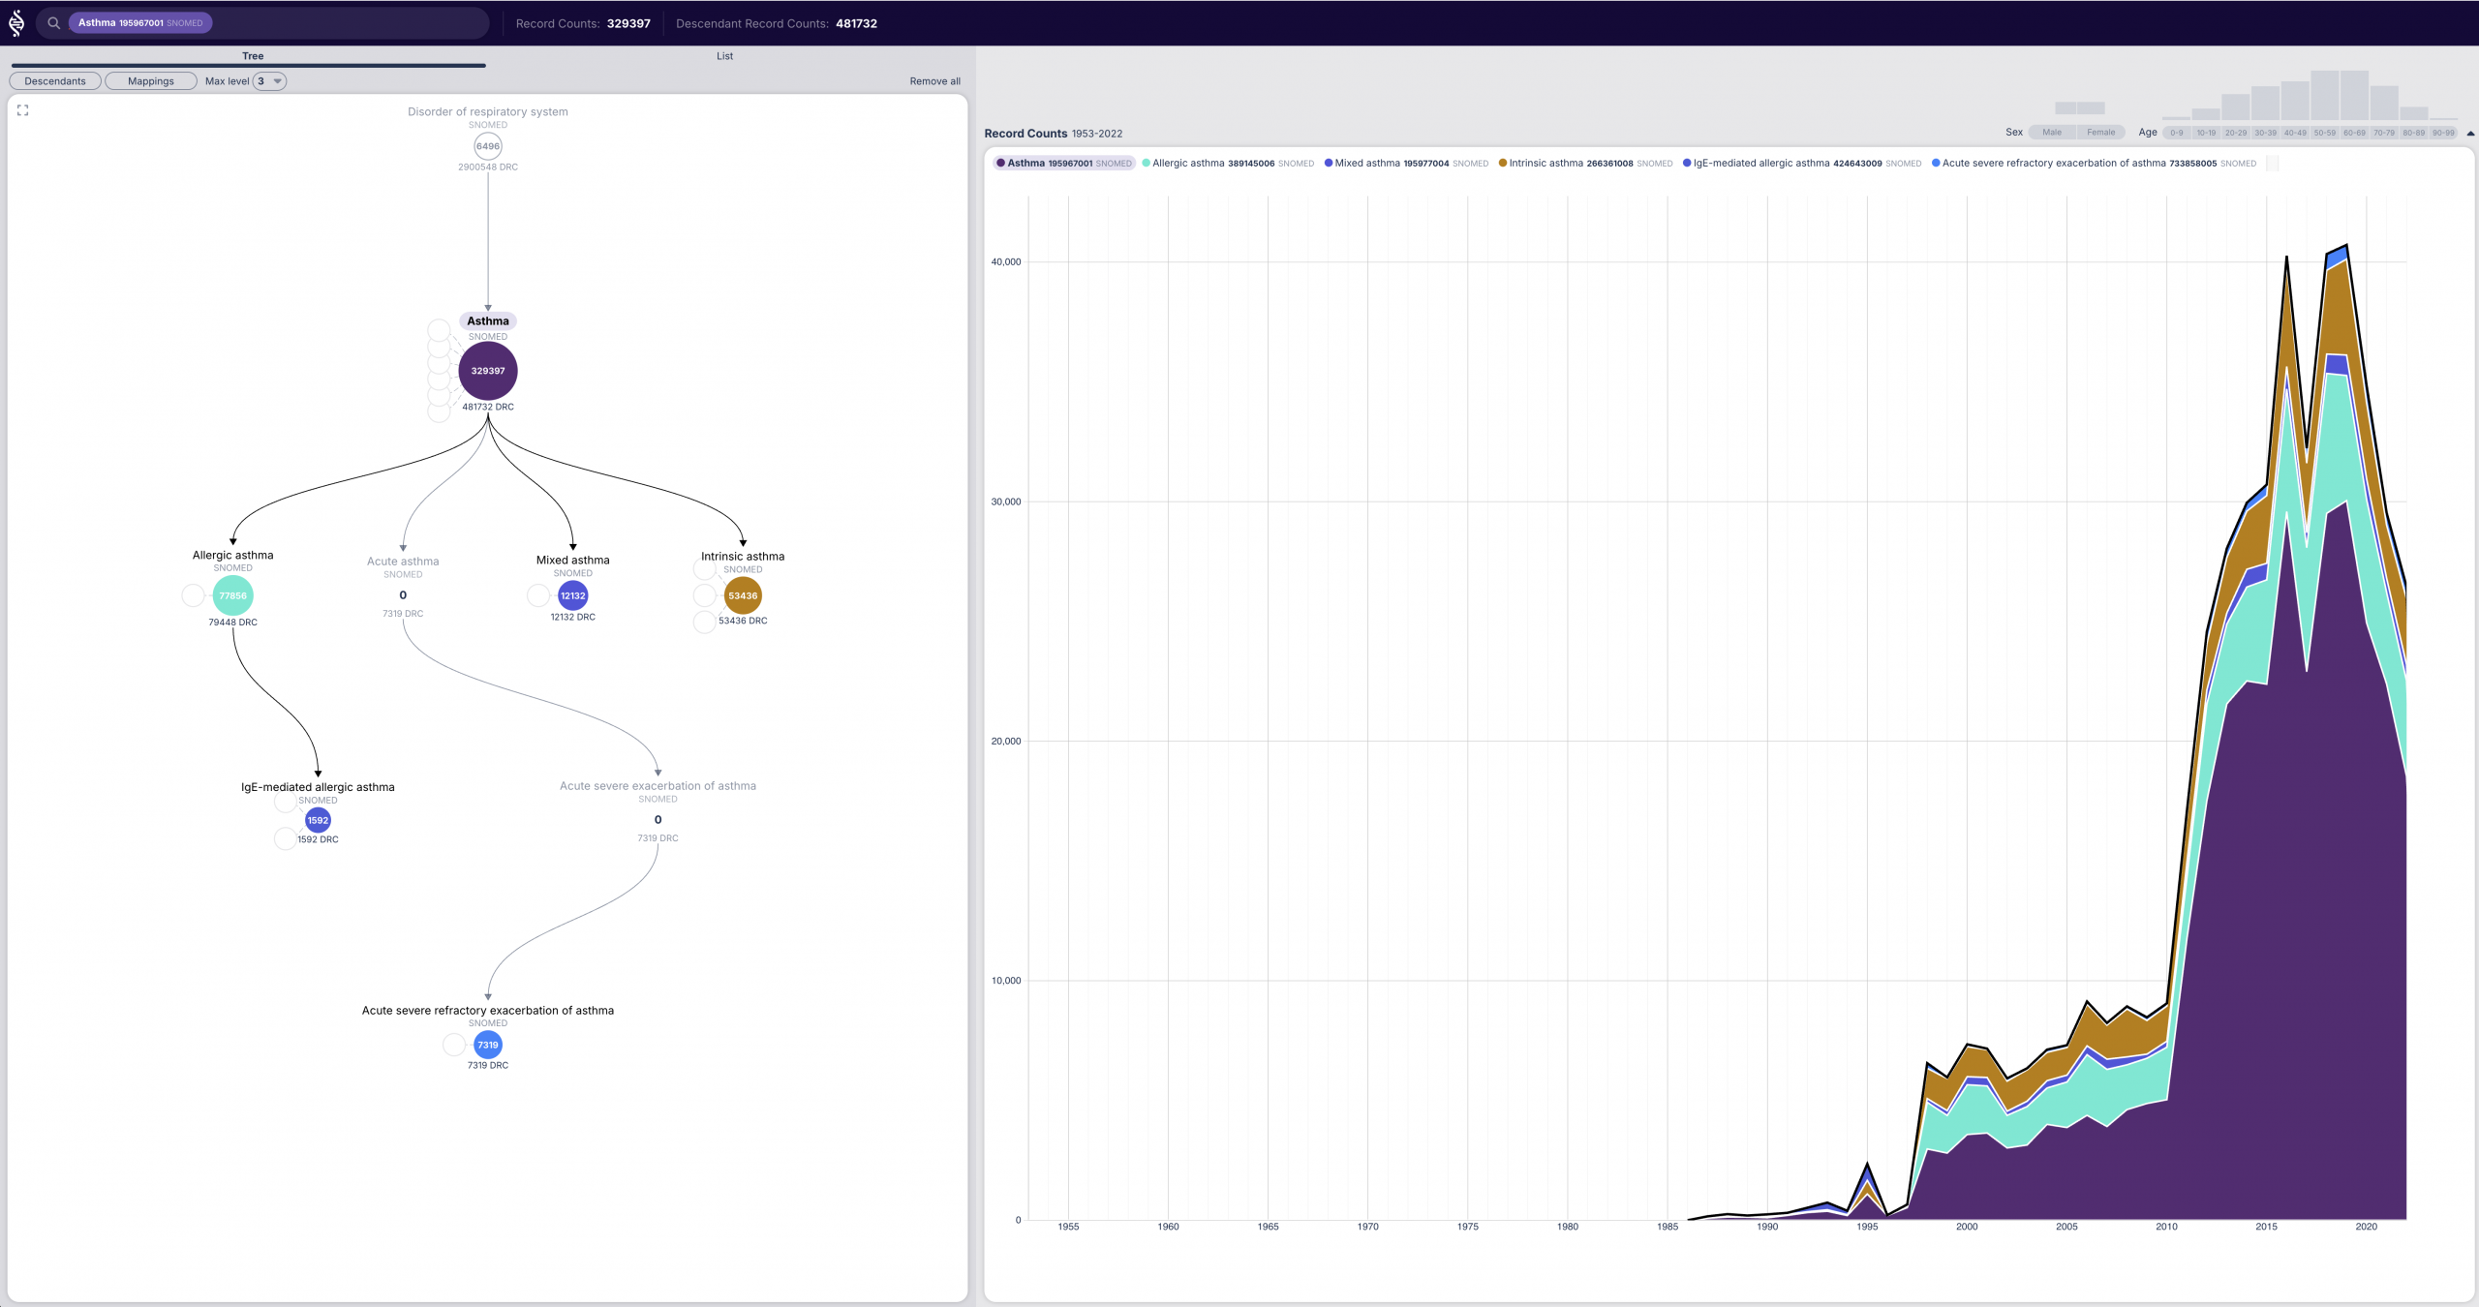2479x1307 pixels.
Task: Switch to the Tree tab
Action: click(x=253, y=56)
